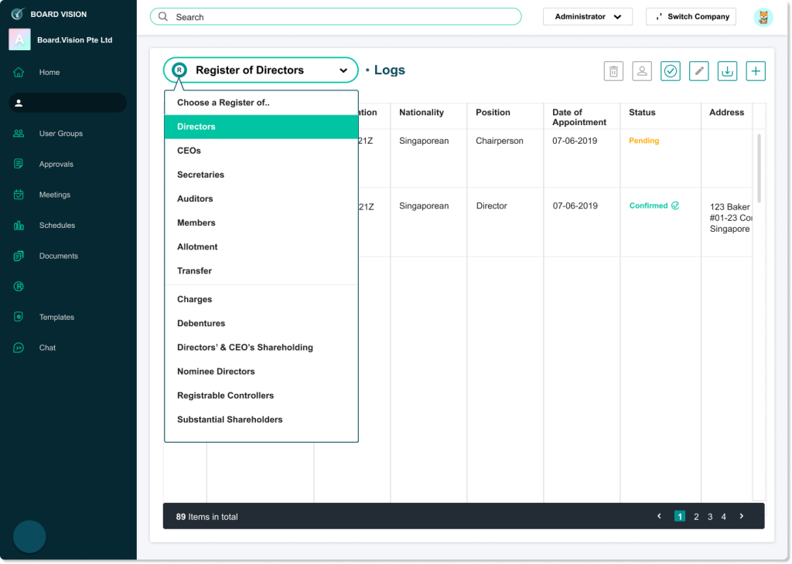Click the person profile toolbar icon

642,71
